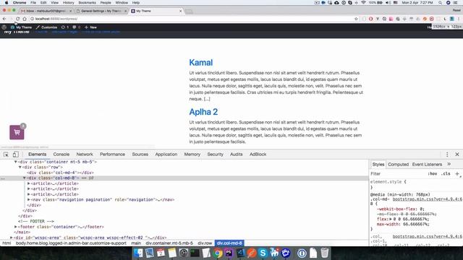This screenshot has height=260, width=463.
Task: Switch to DevTools Network tab
Action: pyautogui.click(x=85, y=154)
